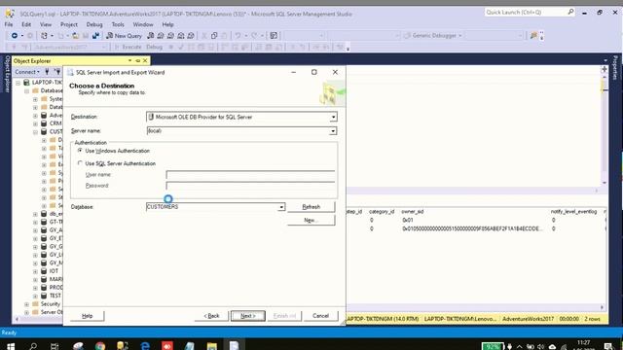This screenshot has height=350, width=623.
Task: Click the Disconnect plug icon in Object Explorer
Action: tap(57, 72)
